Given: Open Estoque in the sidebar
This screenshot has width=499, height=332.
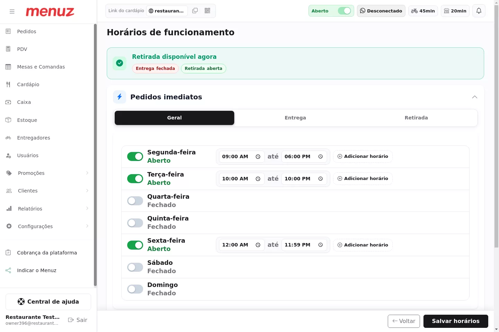Looking at the screenshot, I should [x=47, y=120].
